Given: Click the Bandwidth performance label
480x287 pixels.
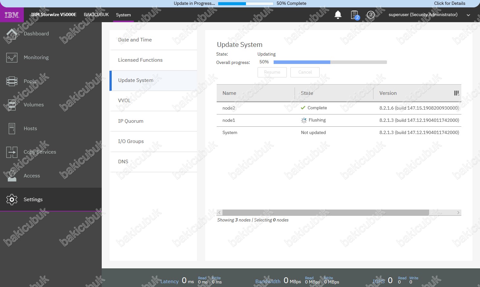Looking at the screenshot, I should [x=268, y=282].
